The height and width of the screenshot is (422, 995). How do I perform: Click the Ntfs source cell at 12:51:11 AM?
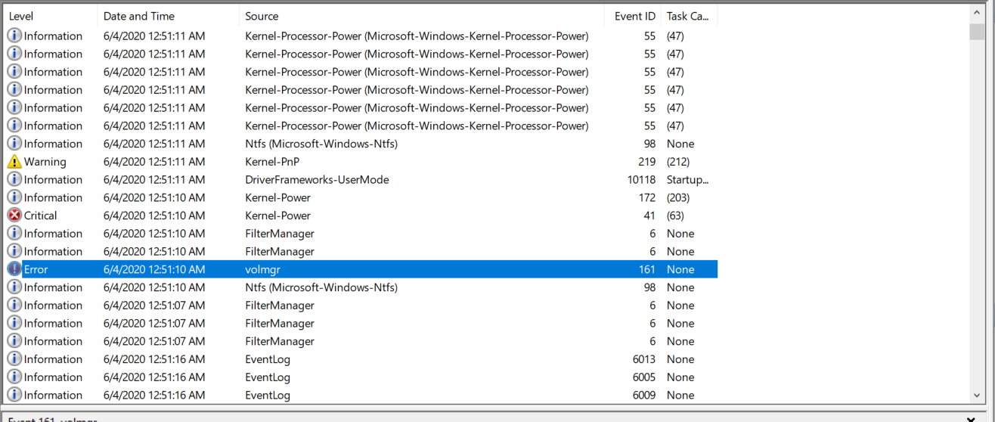321,144
